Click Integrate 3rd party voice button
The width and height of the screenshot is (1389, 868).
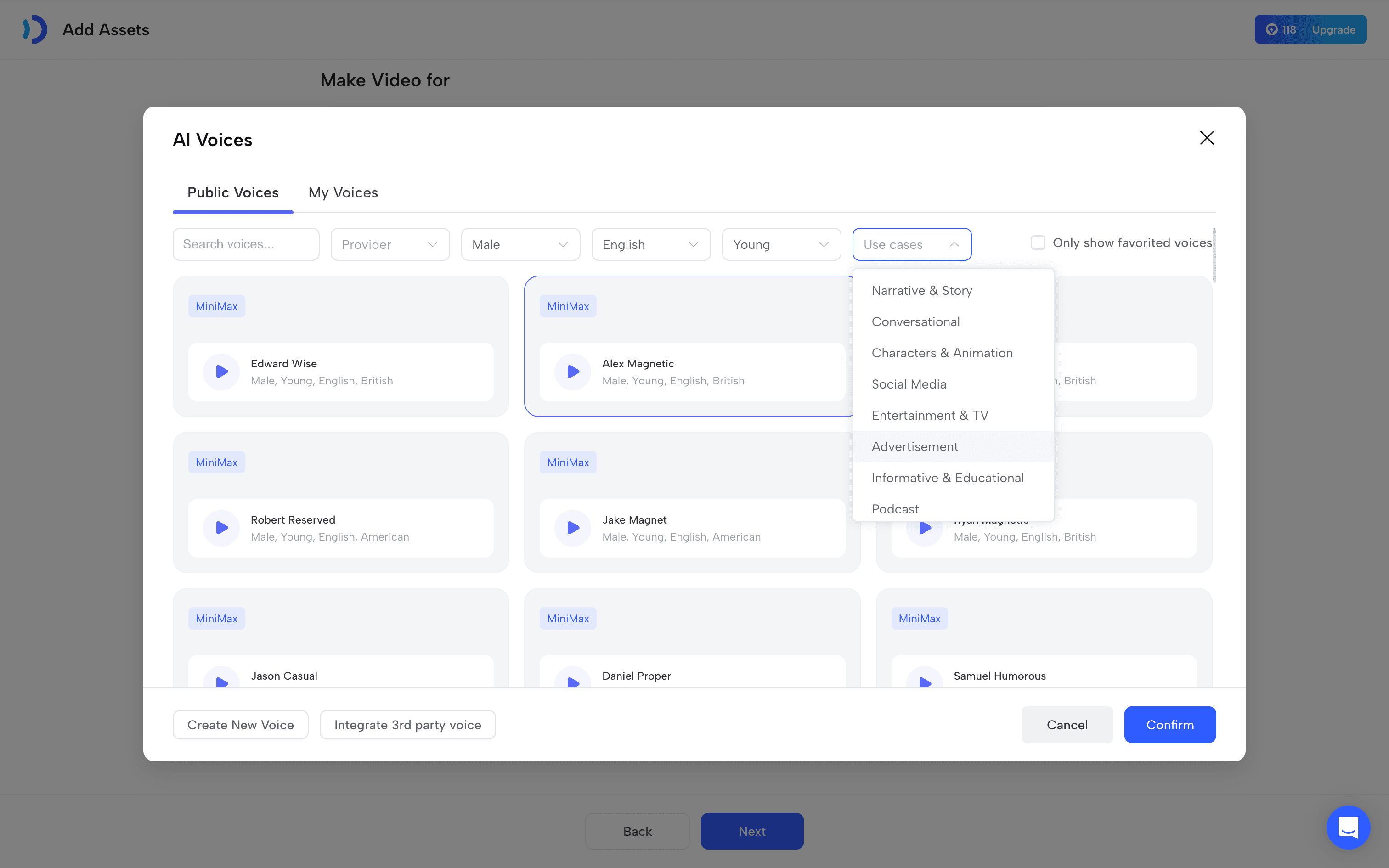(407, 725)
